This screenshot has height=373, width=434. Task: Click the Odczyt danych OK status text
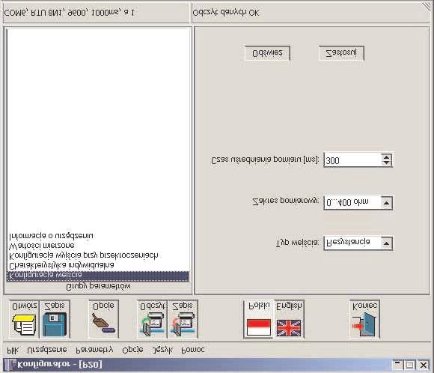pyautogui.click(x=226, y=13)
